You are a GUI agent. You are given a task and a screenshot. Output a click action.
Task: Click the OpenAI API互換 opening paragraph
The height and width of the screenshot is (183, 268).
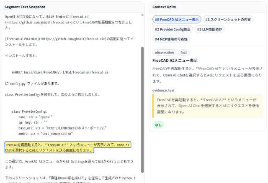coord(68,22)
